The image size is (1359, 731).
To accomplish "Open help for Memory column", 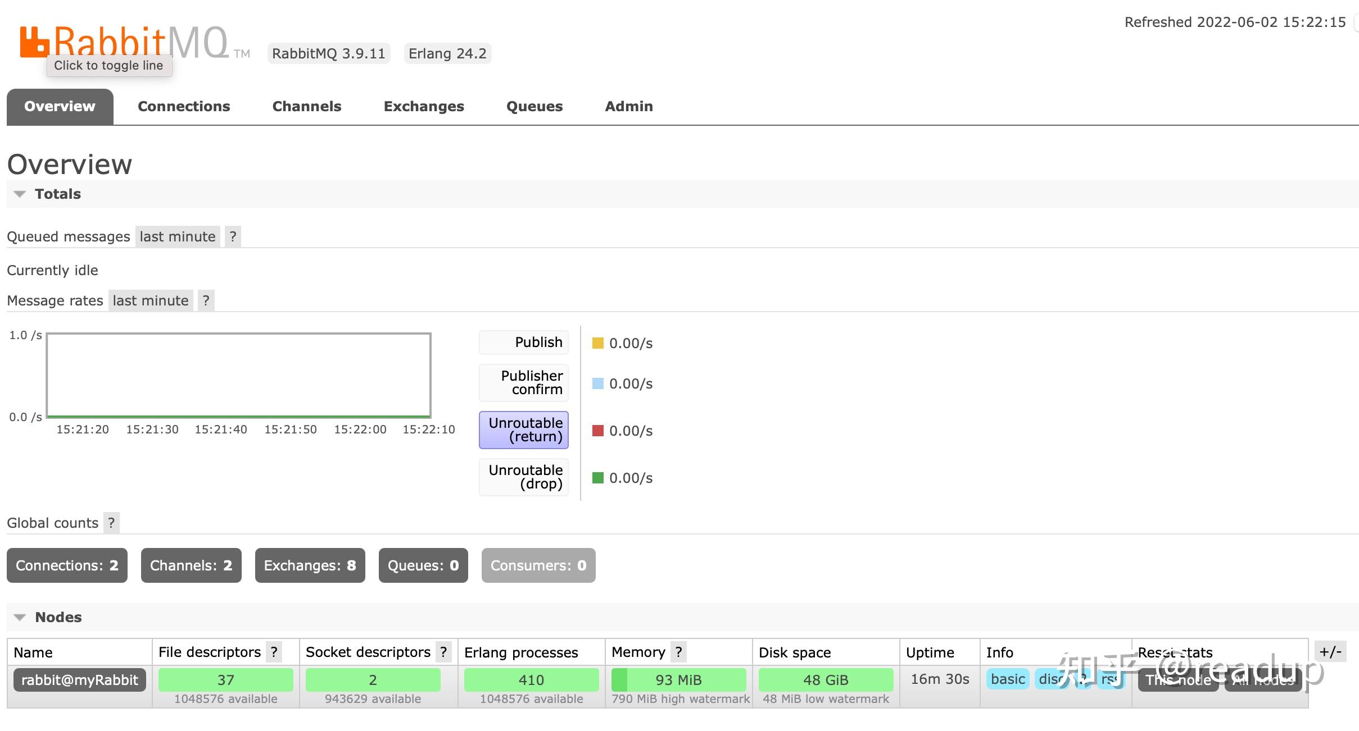I will tap(678, 652).
